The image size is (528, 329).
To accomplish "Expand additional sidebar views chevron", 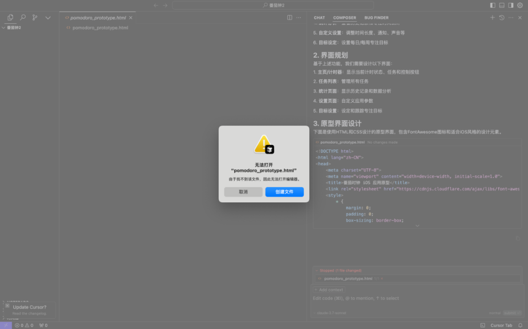I will click(x=48, y=18).
